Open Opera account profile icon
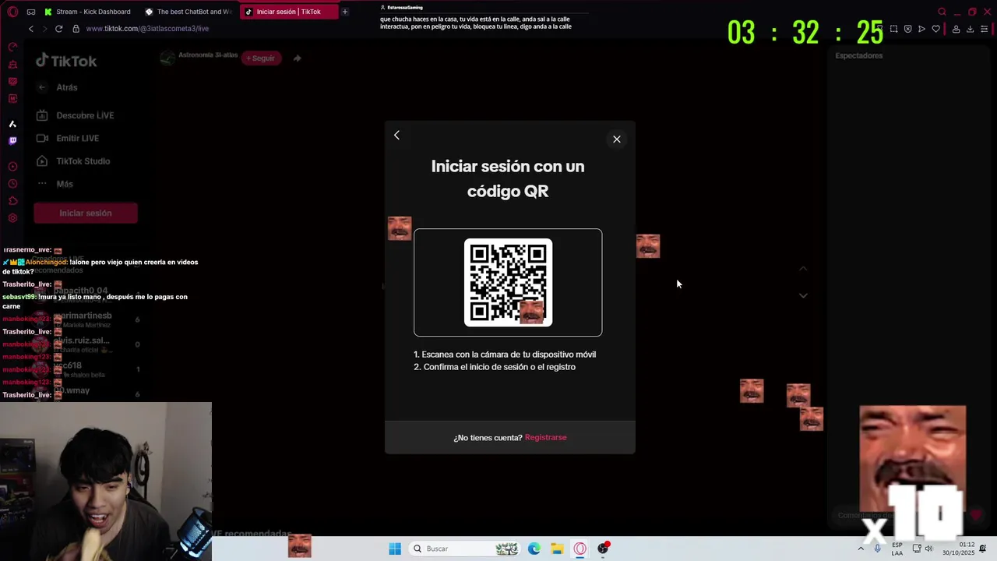997x561 pixels. coord(956,29)
